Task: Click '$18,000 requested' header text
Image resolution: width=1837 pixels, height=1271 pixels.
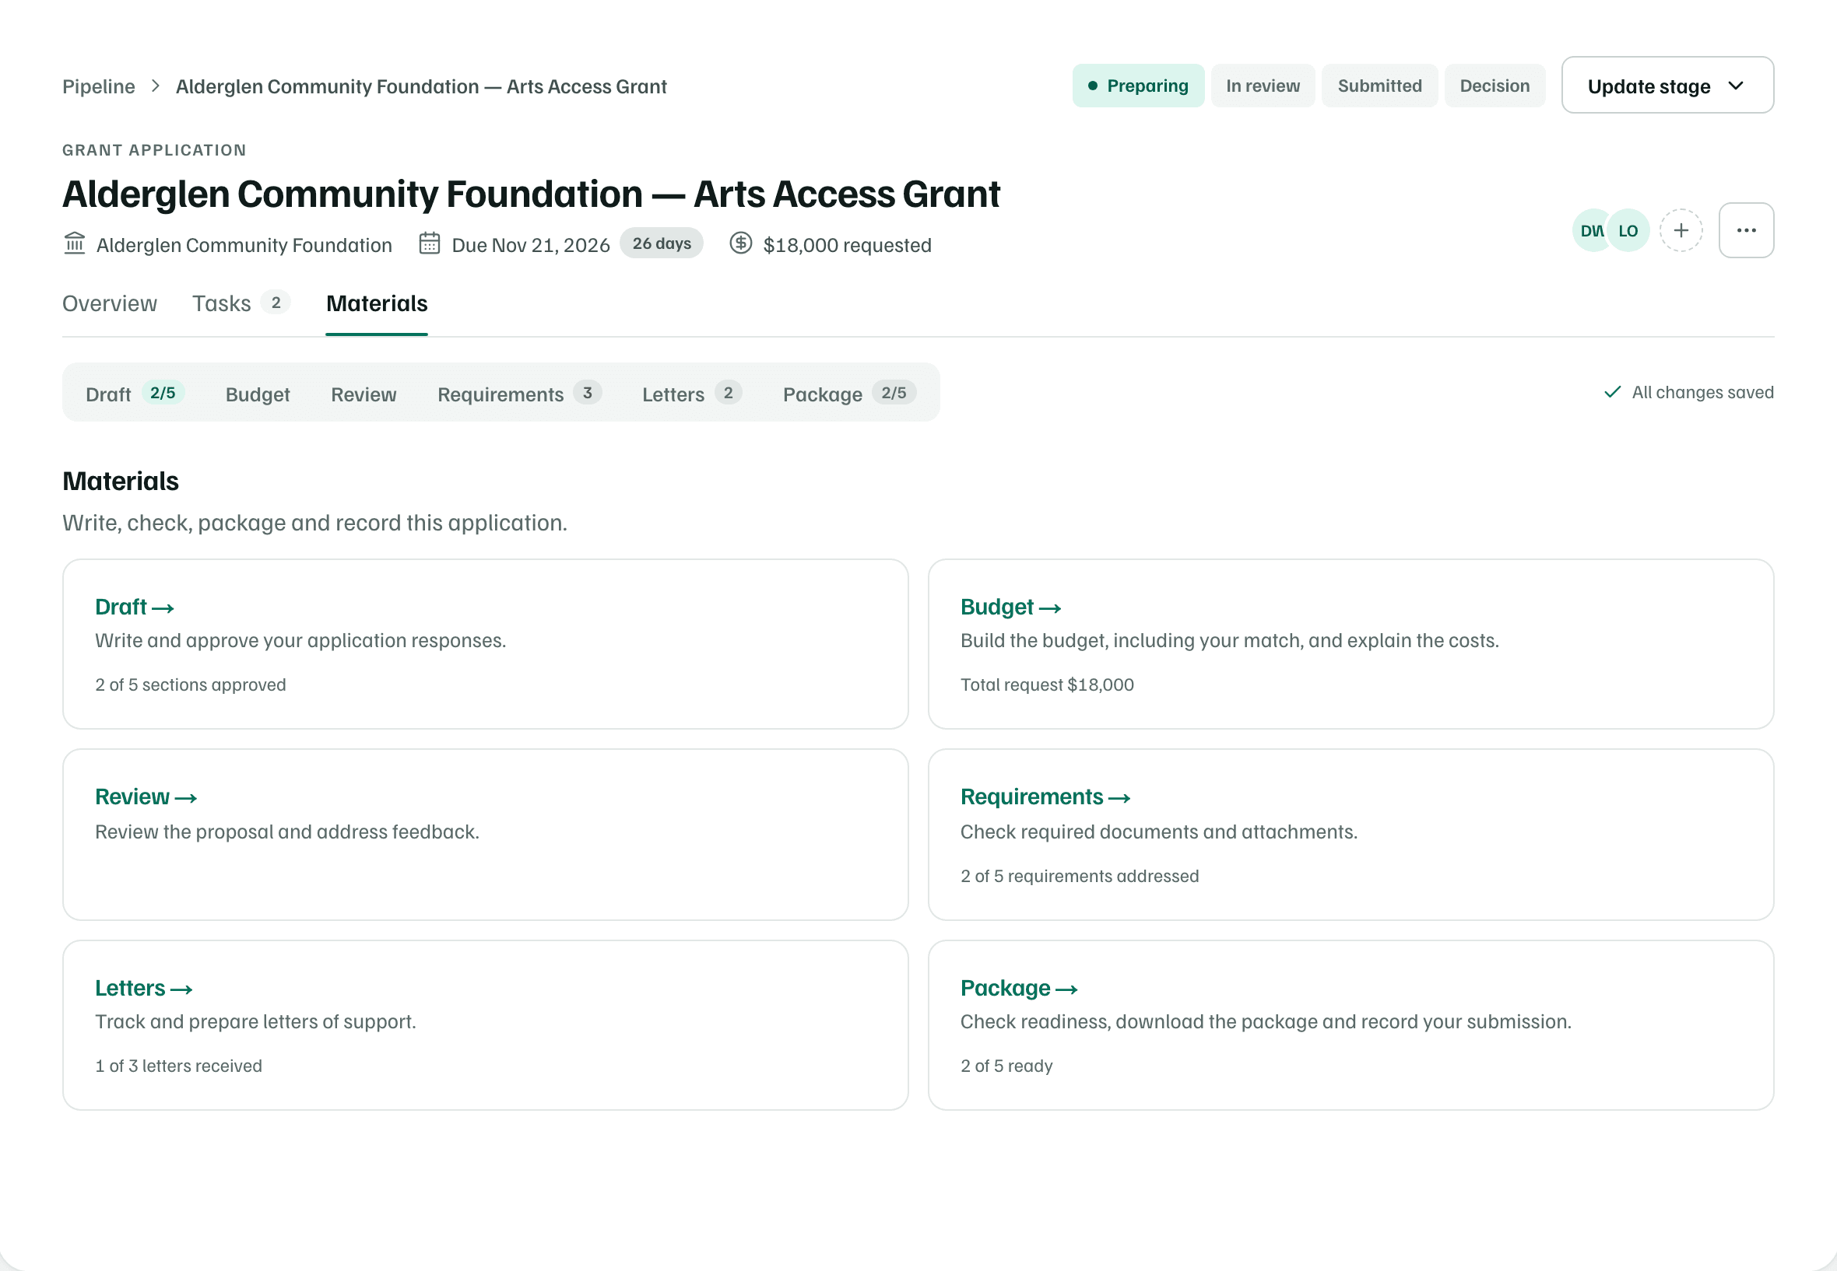Action: point(847,244)
